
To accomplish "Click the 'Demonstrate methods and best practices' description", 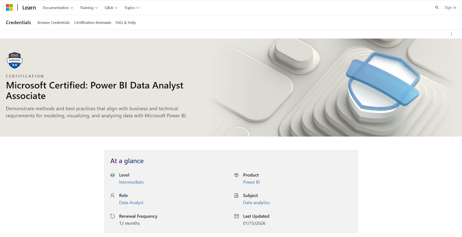I will tap(96, 112).
